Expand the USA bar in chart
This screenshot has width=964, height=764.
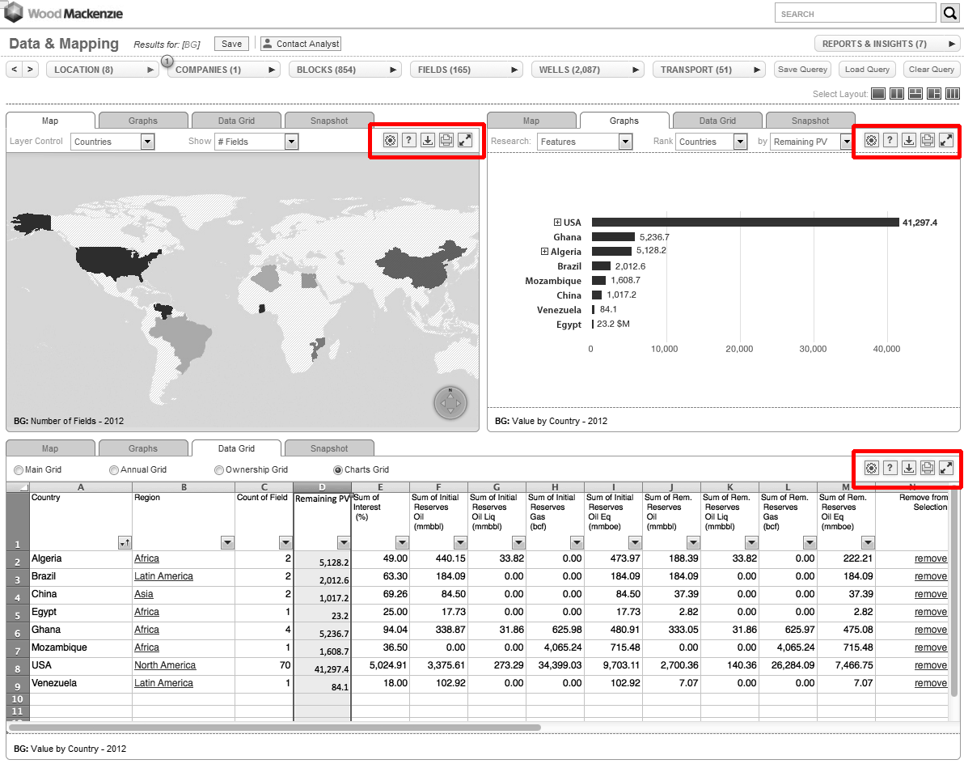[x=557, y=222]
